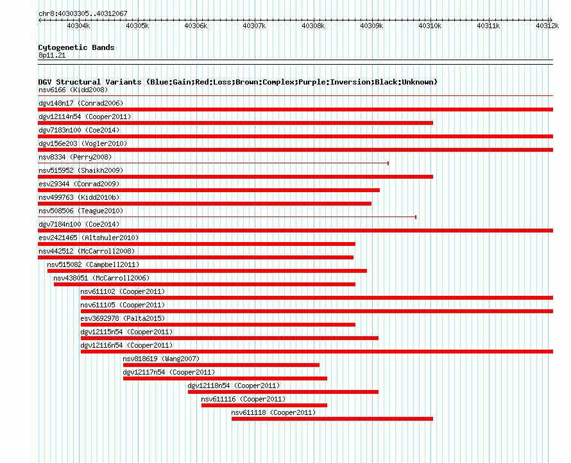The image size is (571, 463).
Task: Click the ruler's left arrowhead
Action: click(40, 20)
